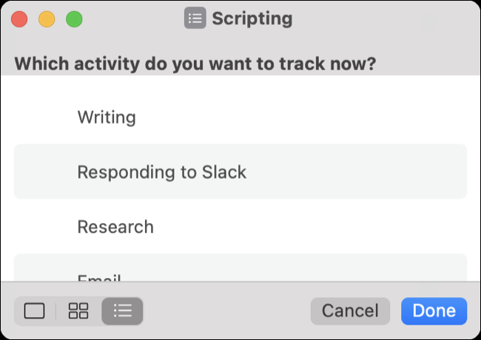
Task: Zoom the window using green button
Action: click(74, 18)
